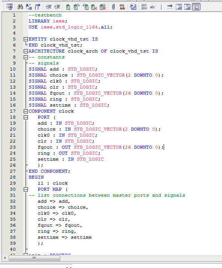
Task: Collapse the PORT ( block on line 18
Action: 26,117
